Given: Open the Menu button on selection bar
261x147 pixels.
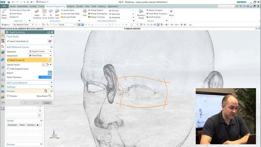Looking at the screenshot, I should 6,24.
